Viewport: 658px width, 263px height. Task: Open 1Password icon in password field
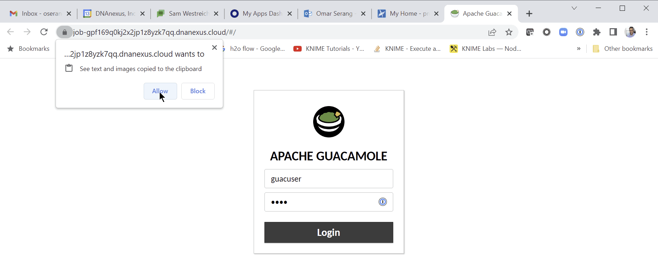[x=382, y=202]
